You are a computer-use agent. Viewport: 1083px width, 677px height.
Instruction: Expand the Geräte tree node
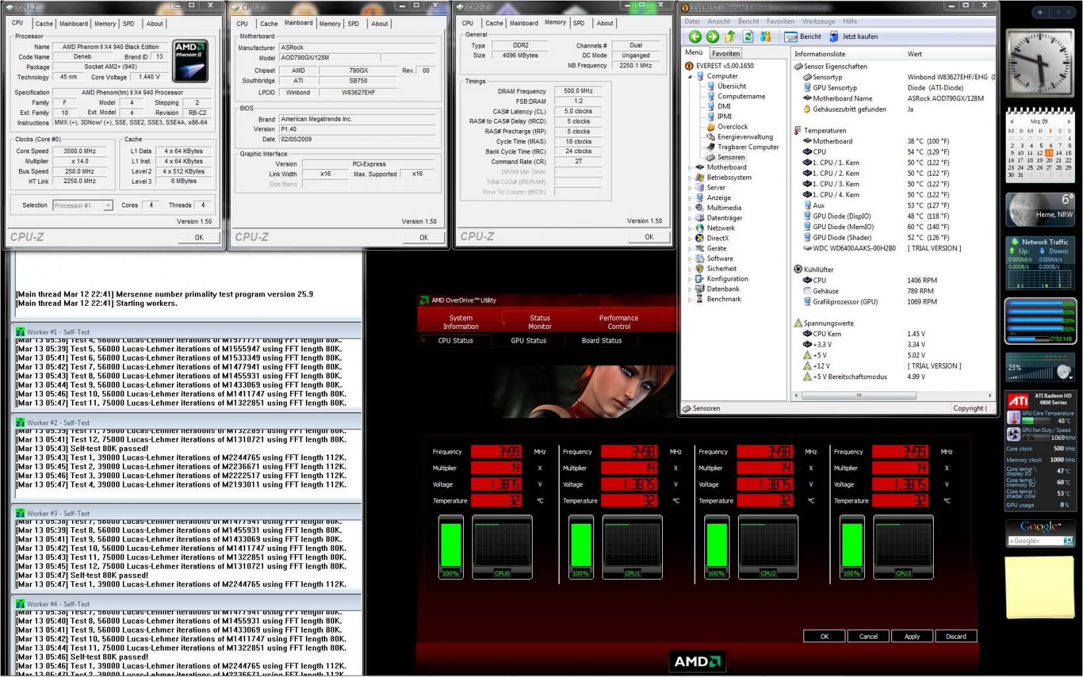coord(690,249)
